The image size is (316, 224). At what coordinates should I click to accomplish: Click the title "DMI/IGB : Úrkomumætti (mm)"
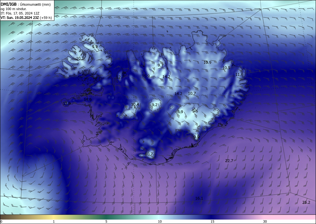point(26,4)
